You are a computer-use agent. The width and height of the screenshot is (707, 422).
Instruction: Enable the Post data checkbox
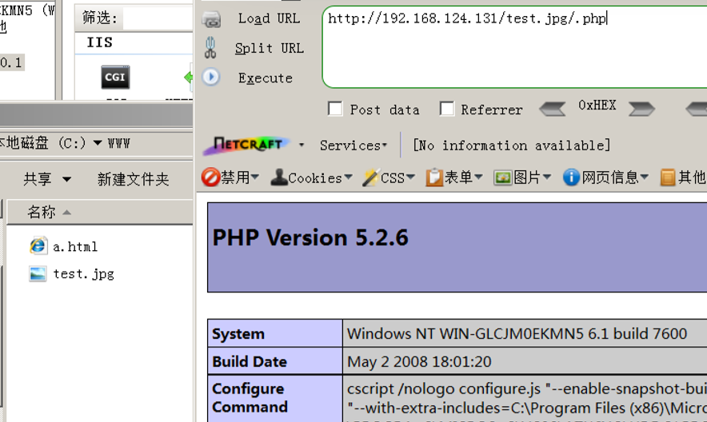335,109
